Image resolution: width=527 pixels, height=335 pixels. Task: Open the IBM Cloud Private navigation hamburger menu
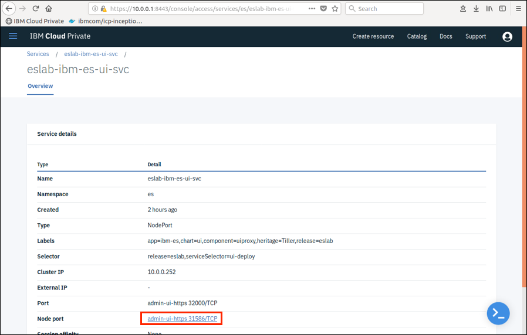point(13,36)
